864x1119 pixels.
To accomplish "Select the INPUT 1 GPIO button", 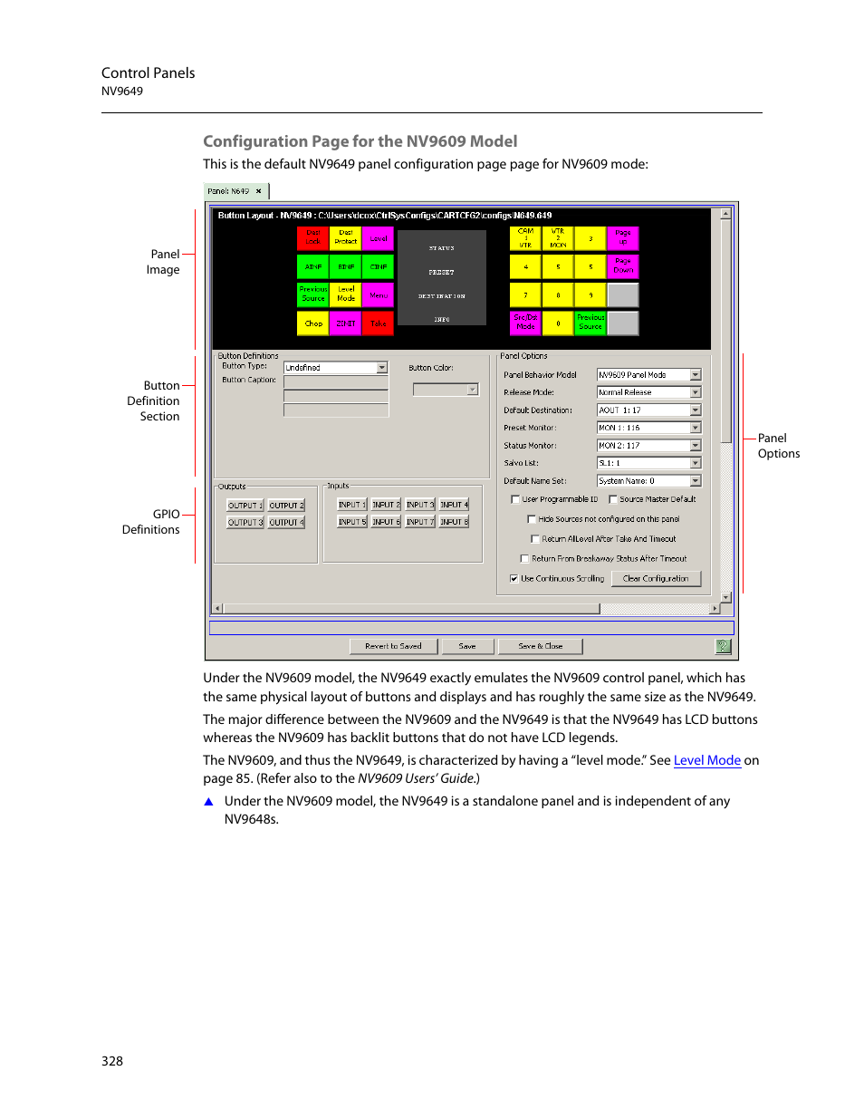I will tap(351, 505).
